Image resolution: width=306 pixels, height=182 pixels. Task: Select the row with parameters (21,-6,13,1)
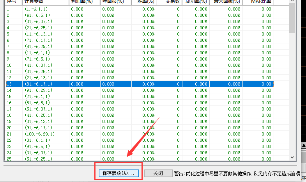[140, 78]
